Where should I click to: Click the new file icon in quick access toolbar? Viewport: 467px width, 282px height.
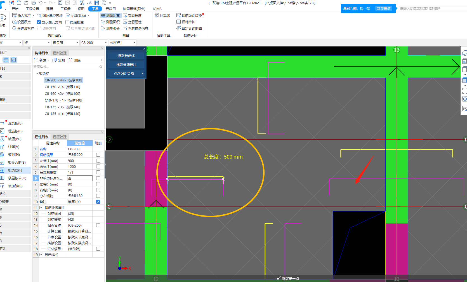(19, 3)
